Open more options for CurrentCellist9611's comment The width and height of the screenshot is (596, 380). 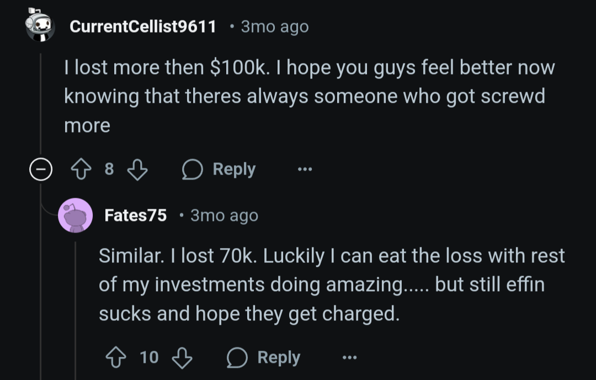tap(304, 170)
